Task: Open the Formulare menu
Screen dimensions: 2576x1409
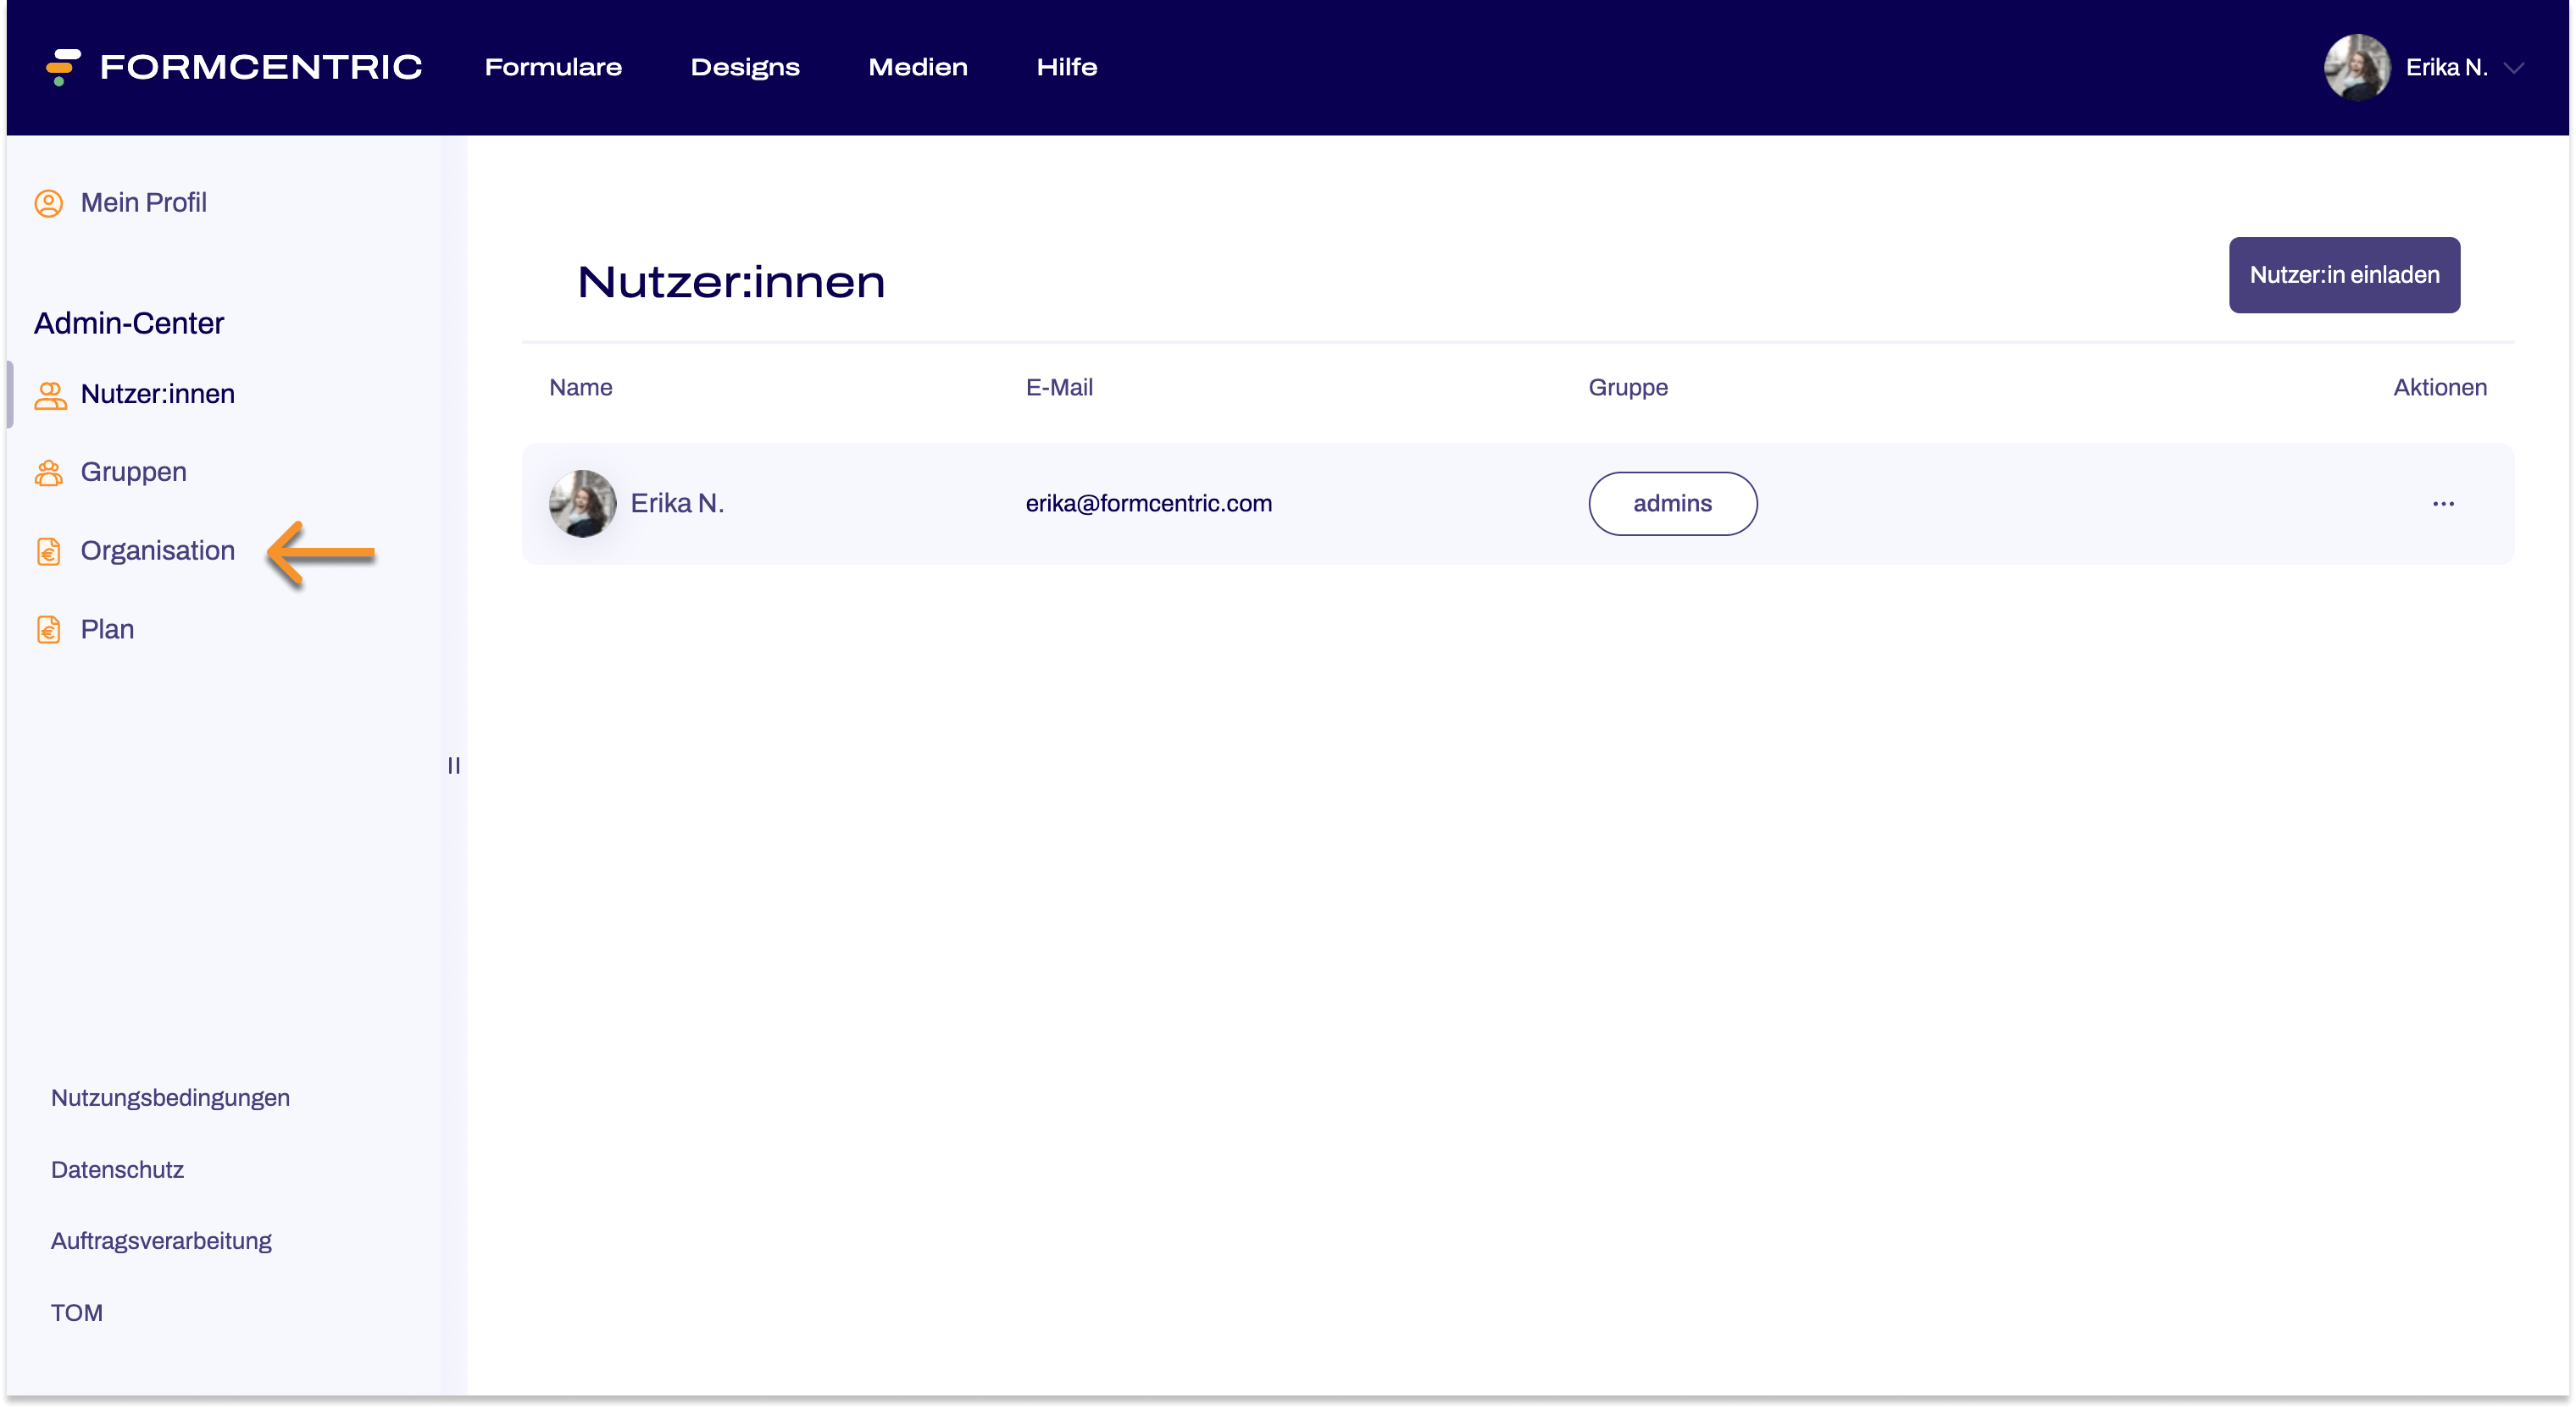Action: (x=553, y=68)
